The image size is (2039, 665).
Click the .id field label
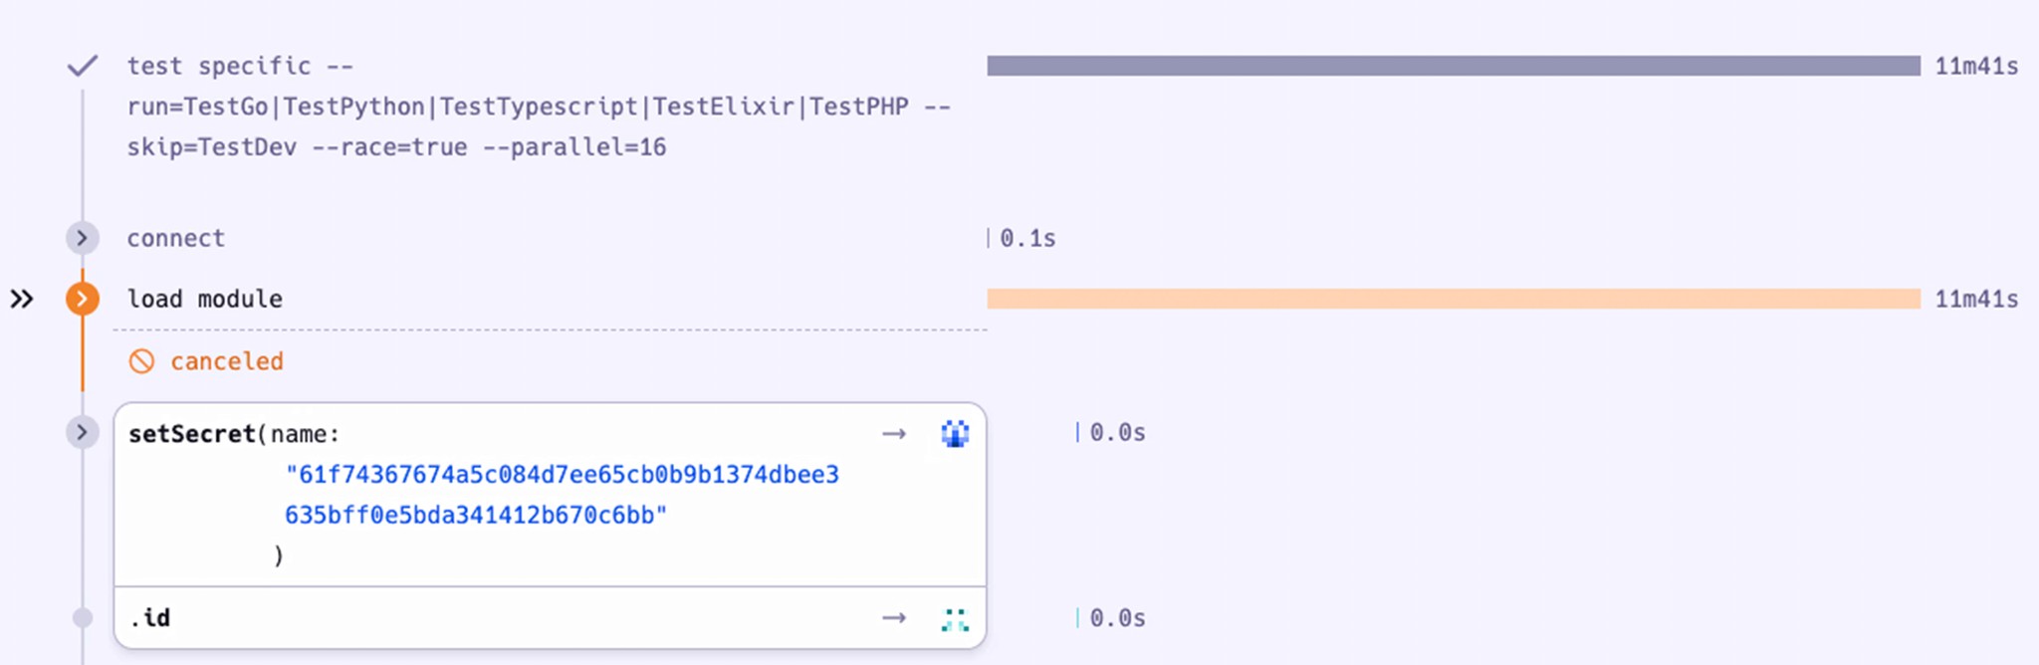click(x=150, y=618)
